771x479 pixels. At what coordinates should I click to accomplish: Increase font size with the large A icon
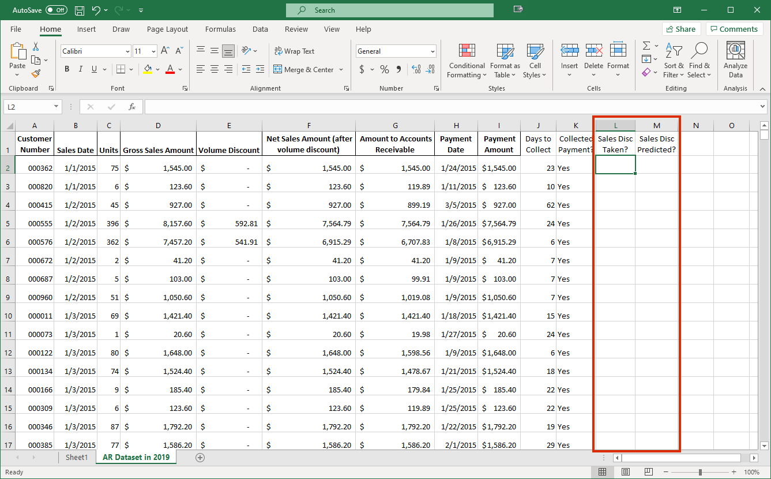[x=166, y=51]
